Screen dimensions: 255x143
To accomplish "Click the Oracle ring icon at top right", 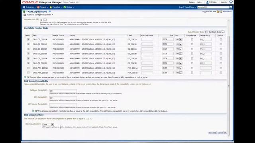I will pyautogui.click(x=231, y=2).
